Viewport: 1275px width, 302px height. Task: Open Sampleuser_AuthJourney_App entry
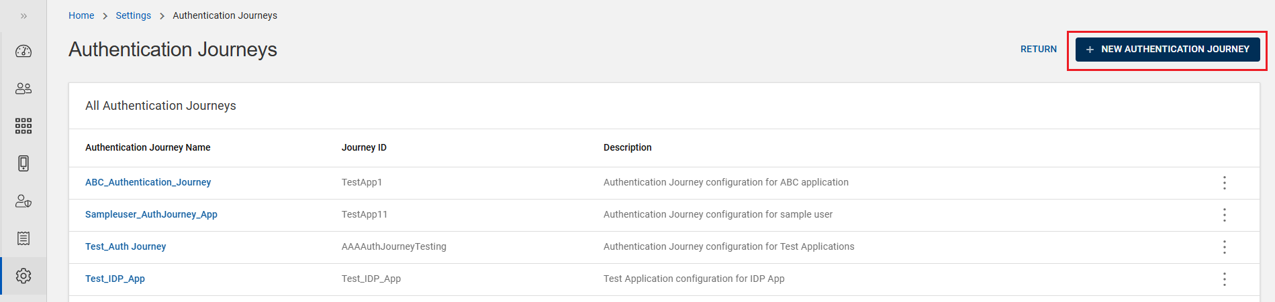(151, 214)
